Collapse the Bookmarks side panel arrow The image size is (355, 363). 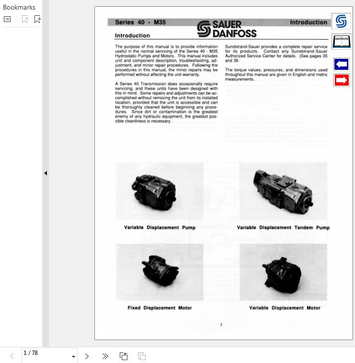(46, 173)
